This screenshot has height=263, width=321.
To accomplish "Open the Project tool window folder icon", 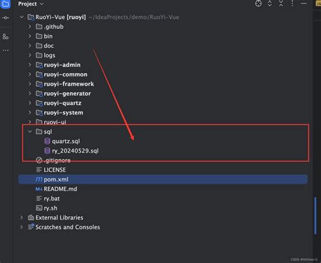I will click(x=5, y=4).
